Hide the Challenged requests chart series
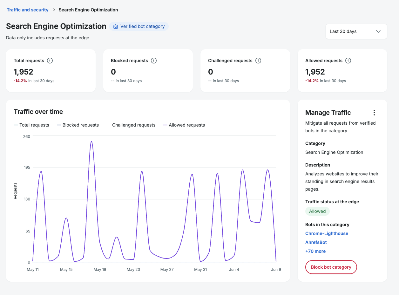Screen dimensions: 399x295 tap(131, 125)
